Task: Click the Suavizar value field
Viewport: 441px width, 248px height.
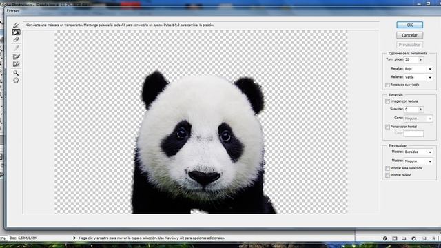Action: (x=411, y=110)
